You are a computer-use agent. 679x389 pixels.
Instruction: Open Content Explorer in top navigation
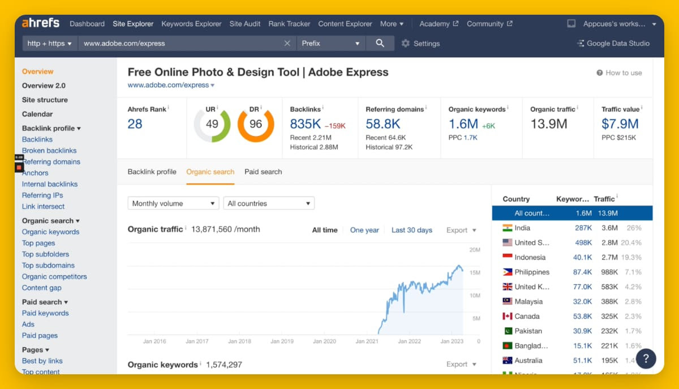click(345, 24)
